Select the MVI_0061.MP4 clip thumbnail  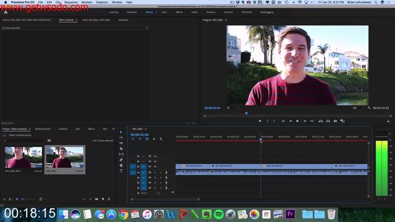tap(23, 157)
